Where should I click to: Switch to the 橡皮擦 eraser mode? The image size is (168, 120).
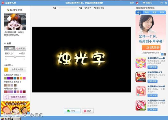pos(20,48)
